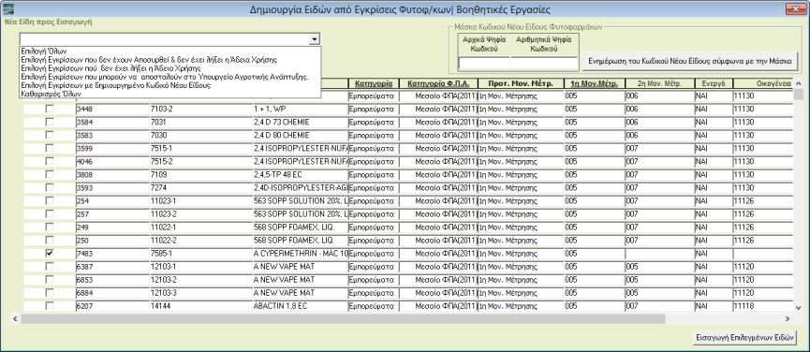Click the '2η Μον. Μέτρ.' column header
810x352 pixels.
tap(659, 83)
